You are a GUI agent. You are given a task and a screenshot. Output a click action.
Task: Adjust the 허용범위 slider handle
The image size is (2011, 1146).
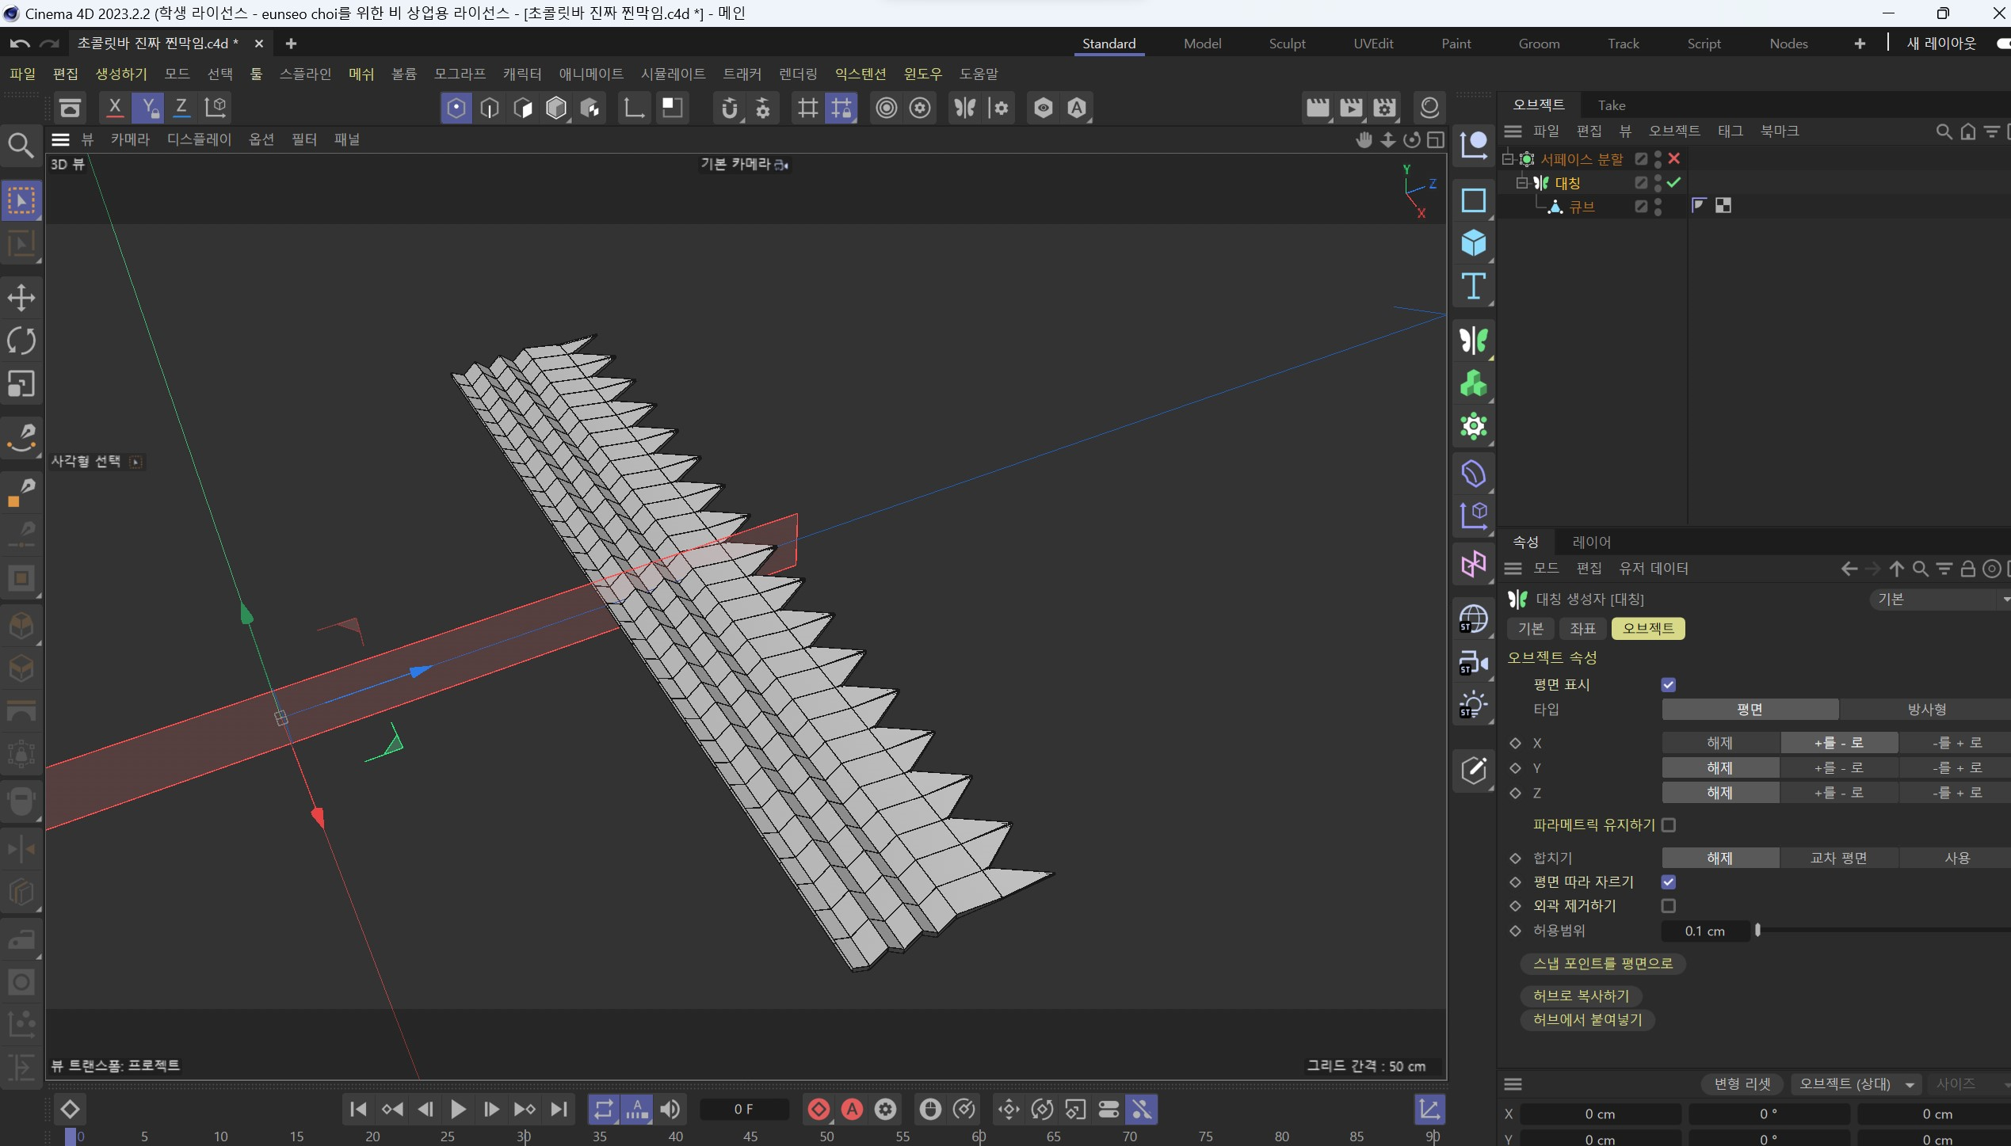(x=1757, y=931)
